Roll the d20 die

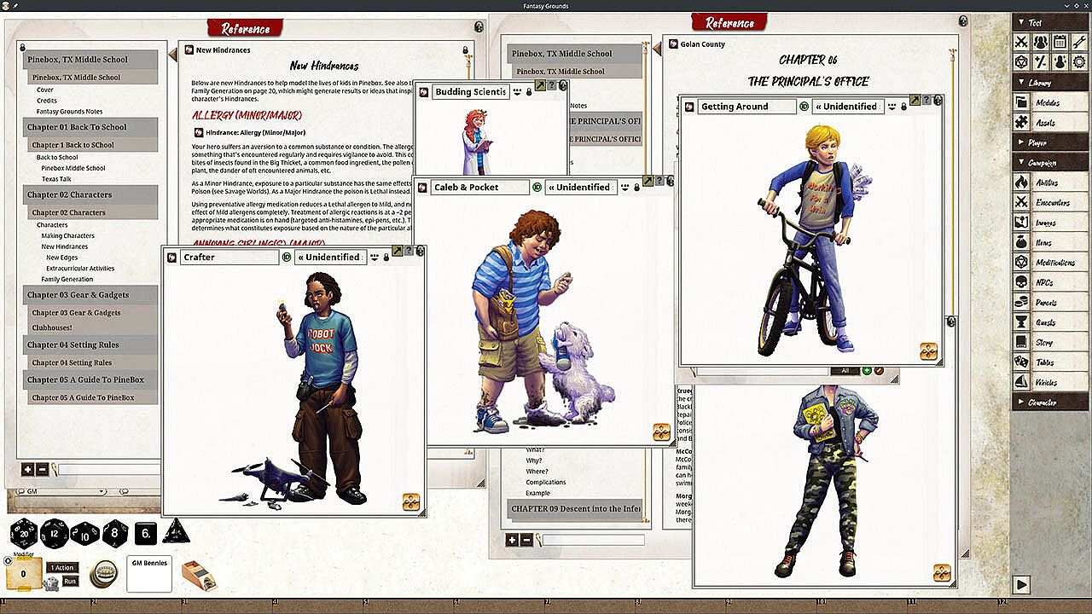(23, 534)
